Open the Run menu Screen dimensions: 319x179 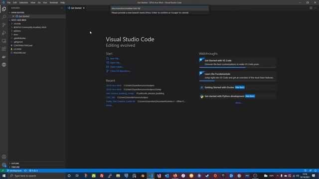(45, 2)
